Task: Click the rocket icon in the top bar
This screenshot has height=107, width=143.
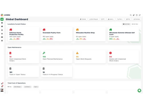Action: pos(134,15)
